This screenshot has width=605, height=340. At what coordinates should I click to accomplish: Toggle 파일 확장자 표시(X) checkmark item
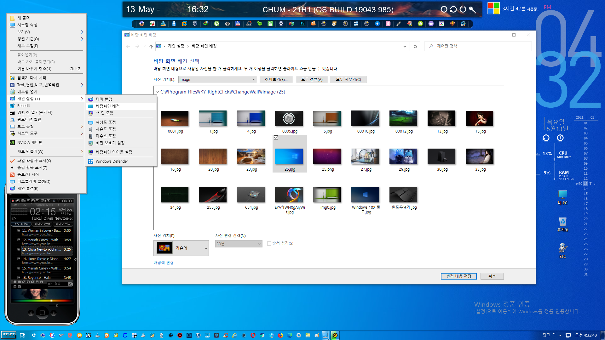(x=46, y=161)
